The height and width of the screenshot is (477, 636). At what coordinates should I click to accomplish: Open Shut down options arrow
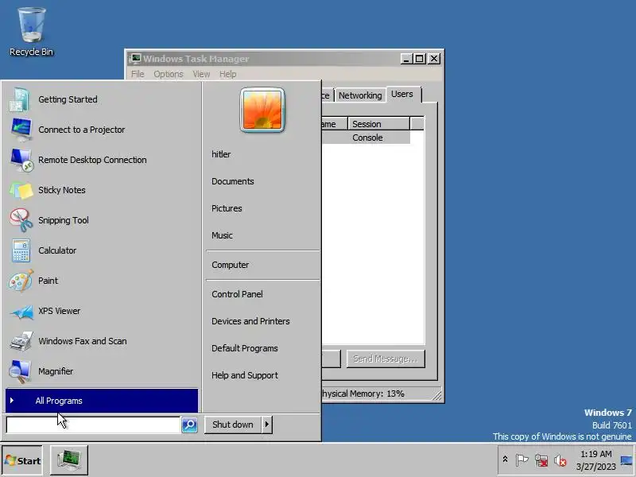pos(267,425)
